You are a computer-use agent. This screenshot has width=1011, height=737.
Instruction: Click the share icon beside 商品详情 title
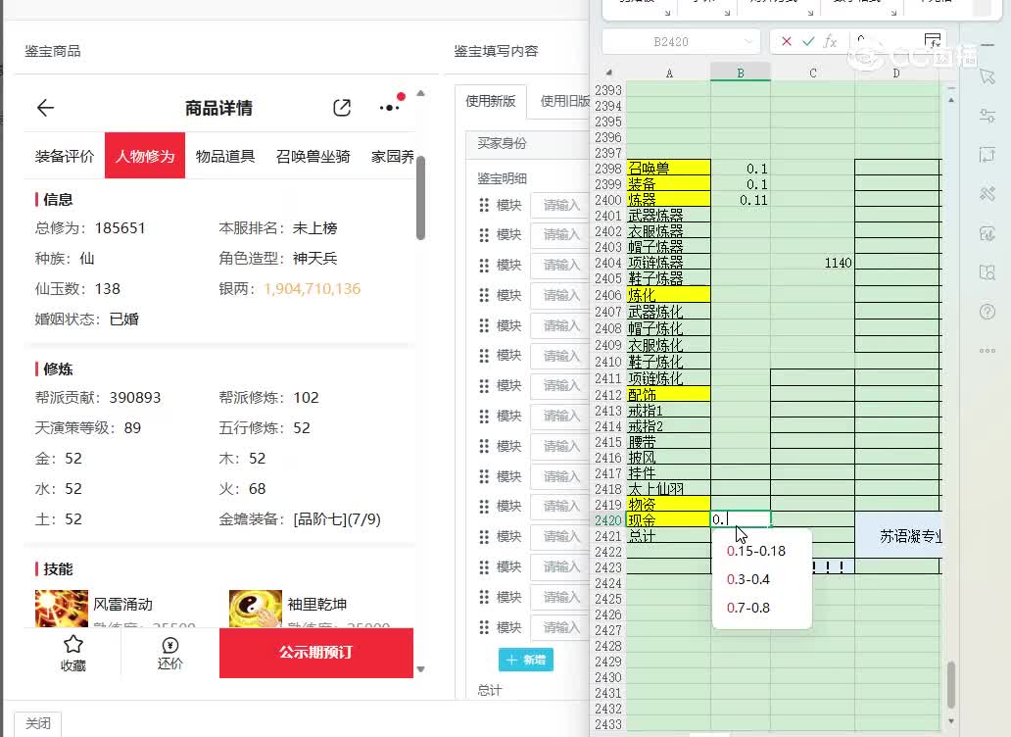pyautogui.click(x=342, y=108)
